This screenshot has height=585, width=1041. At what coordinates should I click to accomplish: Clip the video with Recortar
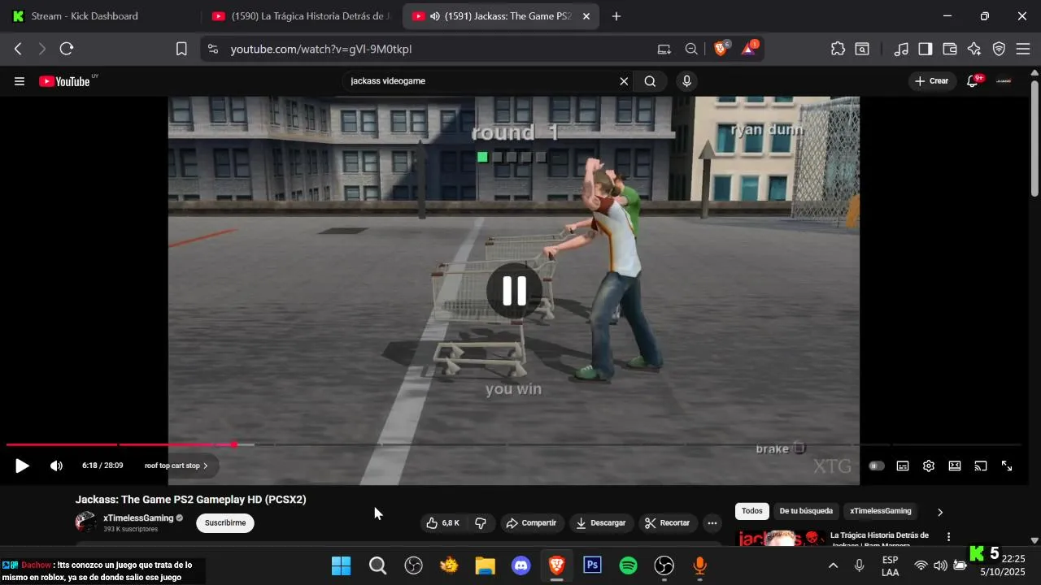[x=667, y=523]
